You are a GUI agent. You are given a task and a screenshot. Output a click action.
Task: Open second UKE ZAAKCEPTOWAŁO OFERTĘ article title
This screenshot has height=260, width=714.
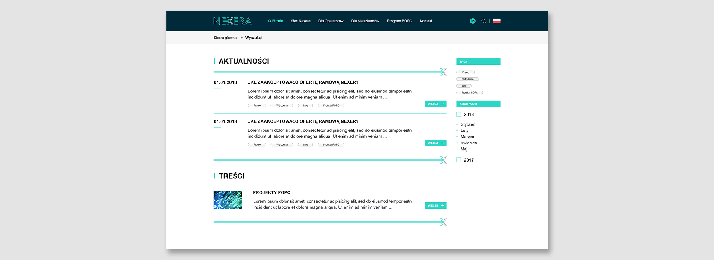[303, 121]
